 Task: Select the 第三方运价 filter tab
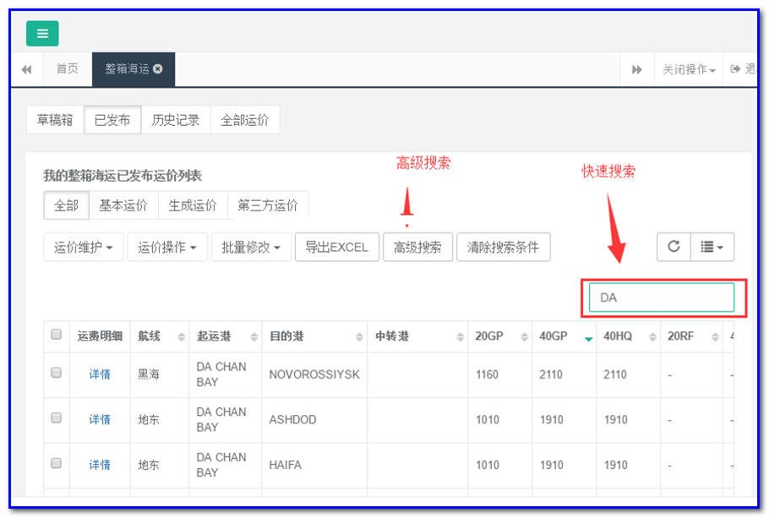[270, 204]
